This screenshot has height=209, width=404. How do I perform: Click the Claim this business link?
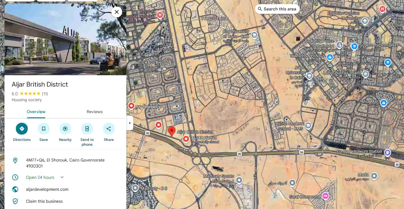[44, 201]
